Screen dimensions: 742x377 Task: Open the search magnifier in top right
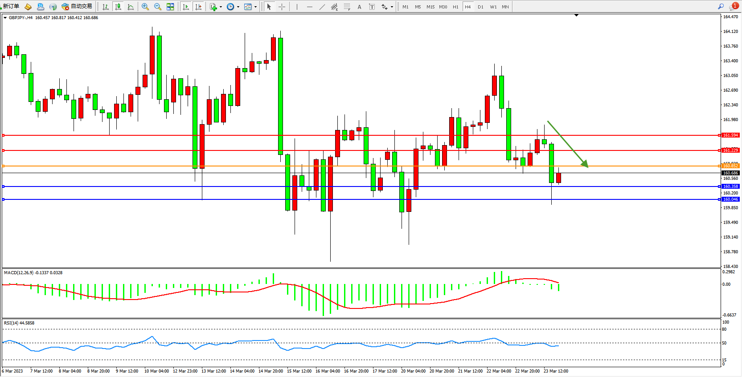click(x=721, y=6)
